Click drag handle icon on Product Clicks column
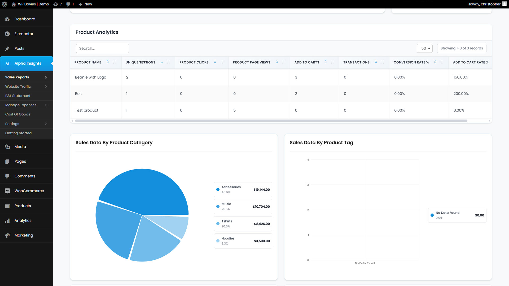The width and height of the screenshot is (509, 286). 222,62
